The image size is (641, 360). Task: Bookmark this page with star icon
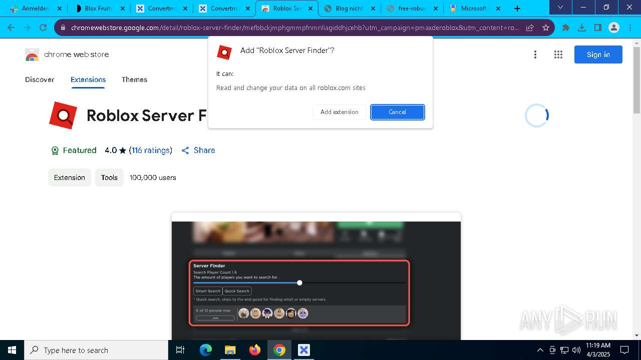(x=546, y=27)
